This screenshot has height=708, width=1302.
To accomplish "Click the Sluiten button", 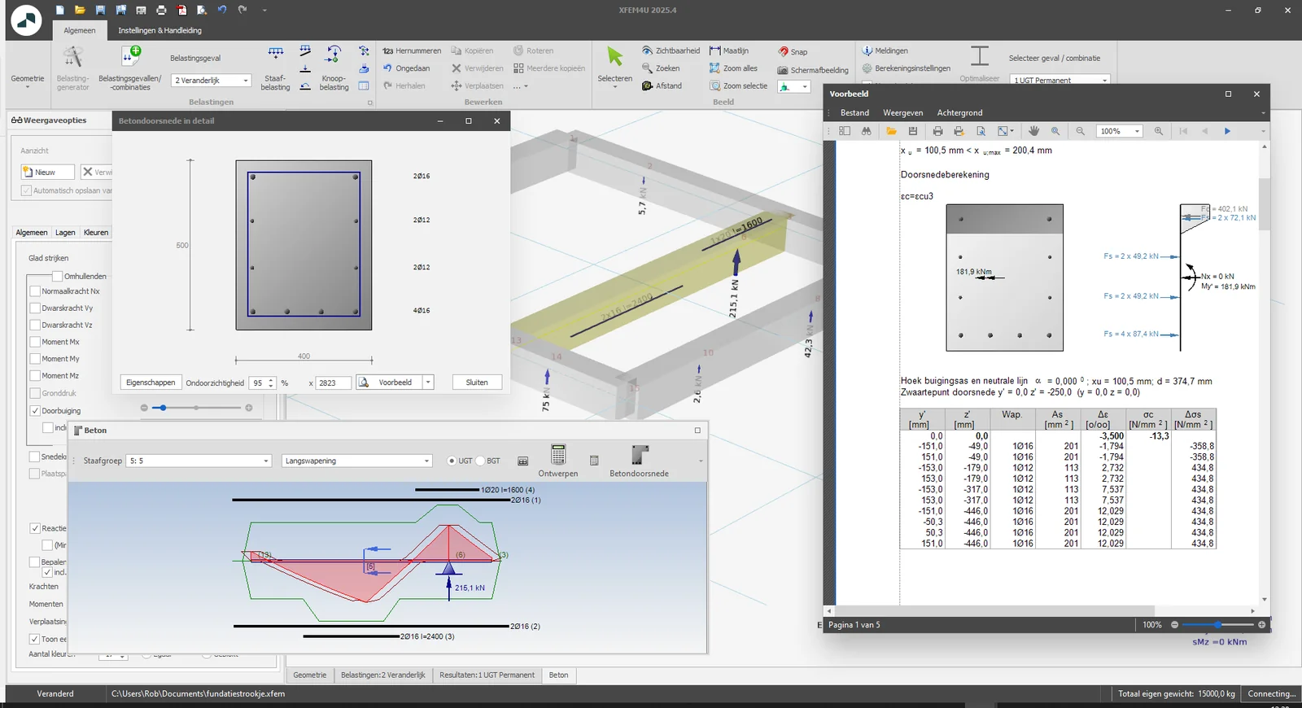I will click(477, 382).
